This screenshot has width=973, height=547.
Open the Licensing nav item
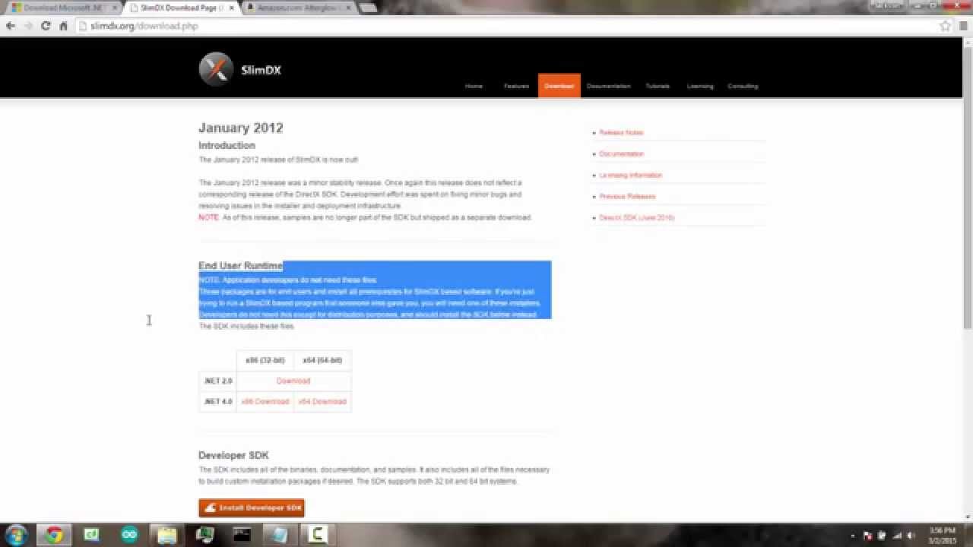(x=700, y=86)
